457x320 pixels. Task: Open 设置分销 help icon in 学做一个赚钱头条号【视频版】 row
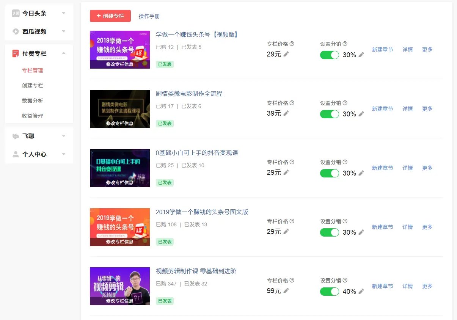(345, 44)
